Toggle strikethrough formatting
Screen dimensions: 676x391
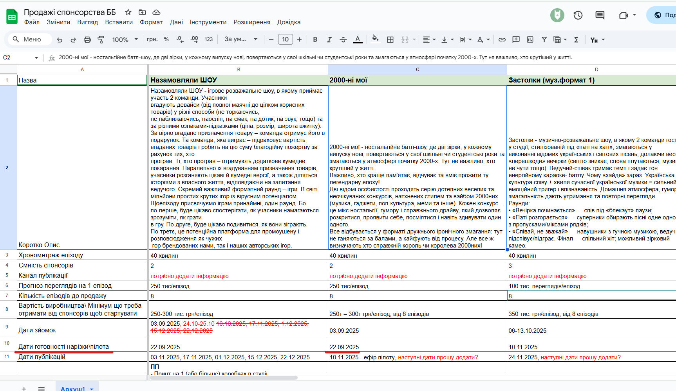[343, 39]
